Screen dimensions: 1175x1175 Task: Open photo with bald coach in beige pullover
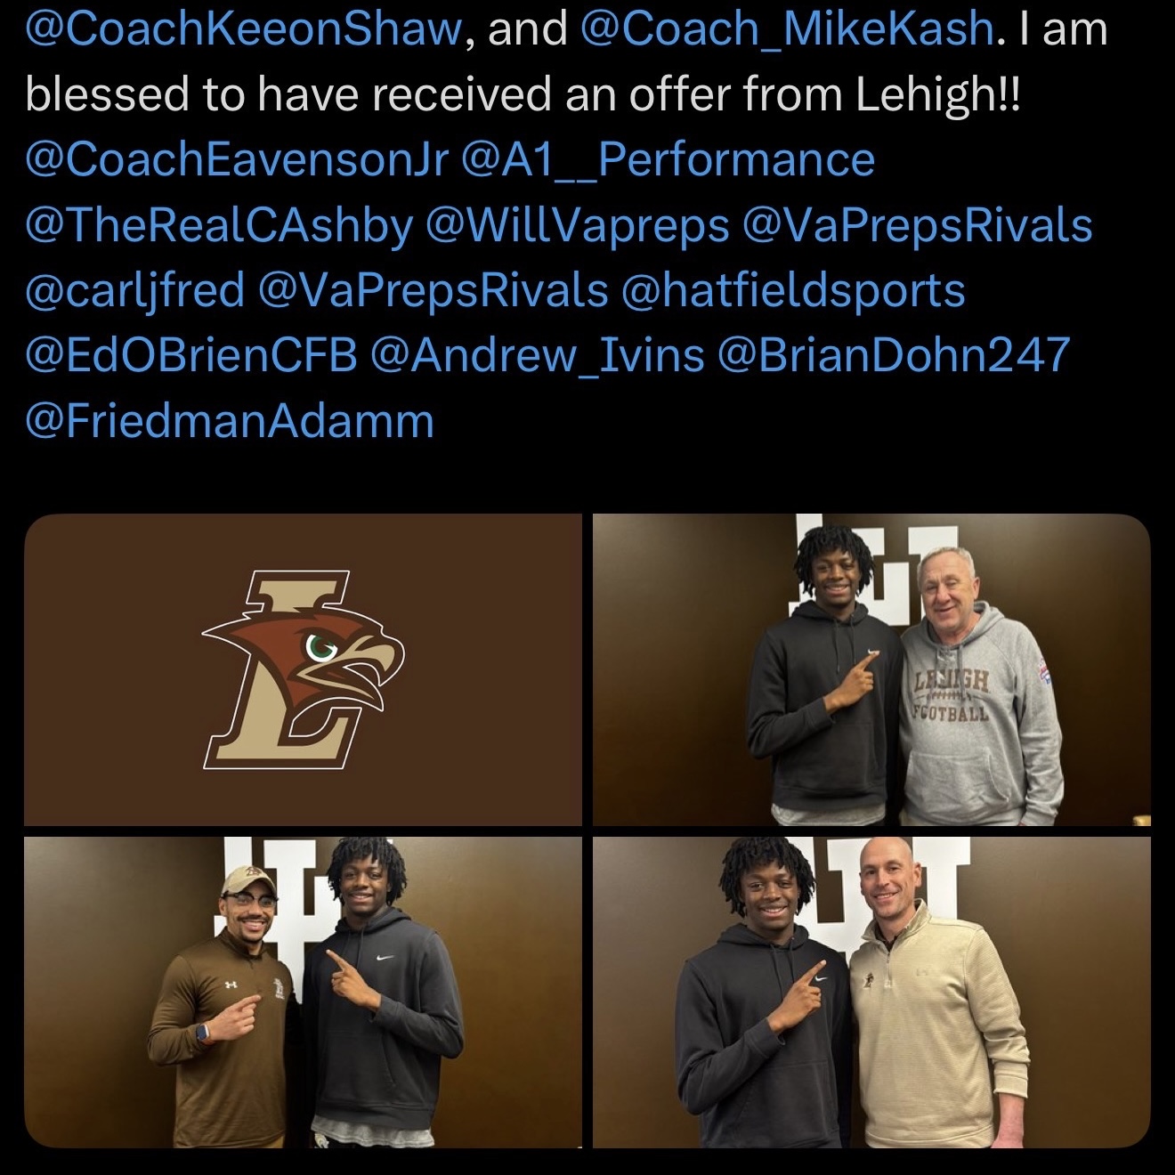[x=871, y=993]
